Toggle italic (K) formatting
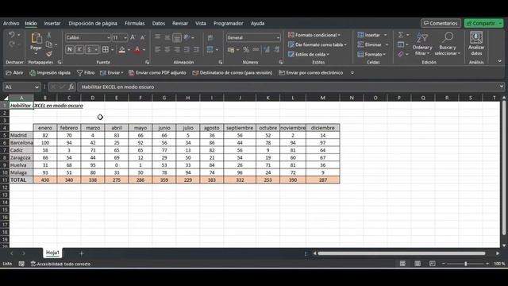This screenshot has width=508, height=286. coord(79,49)
